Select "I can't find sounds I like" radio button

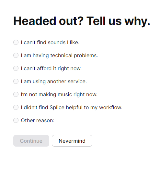16,42
